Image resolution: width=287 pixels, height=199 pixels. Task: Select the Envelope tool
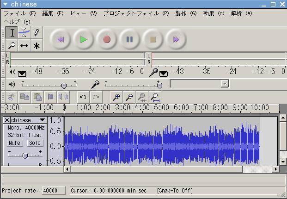pos(24,33)
